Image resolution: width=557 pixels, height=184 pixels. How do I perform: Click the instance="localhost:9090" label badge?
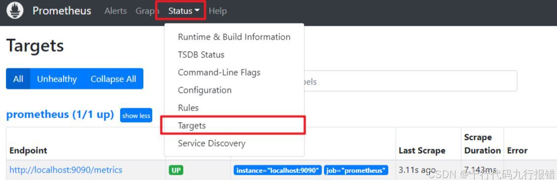pos(278,171)
